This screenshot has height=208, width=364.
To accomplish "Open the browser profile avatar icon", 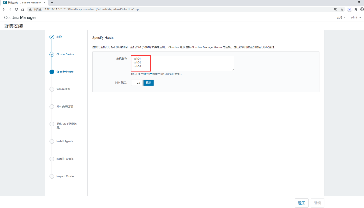I will (x=362, y=9).
